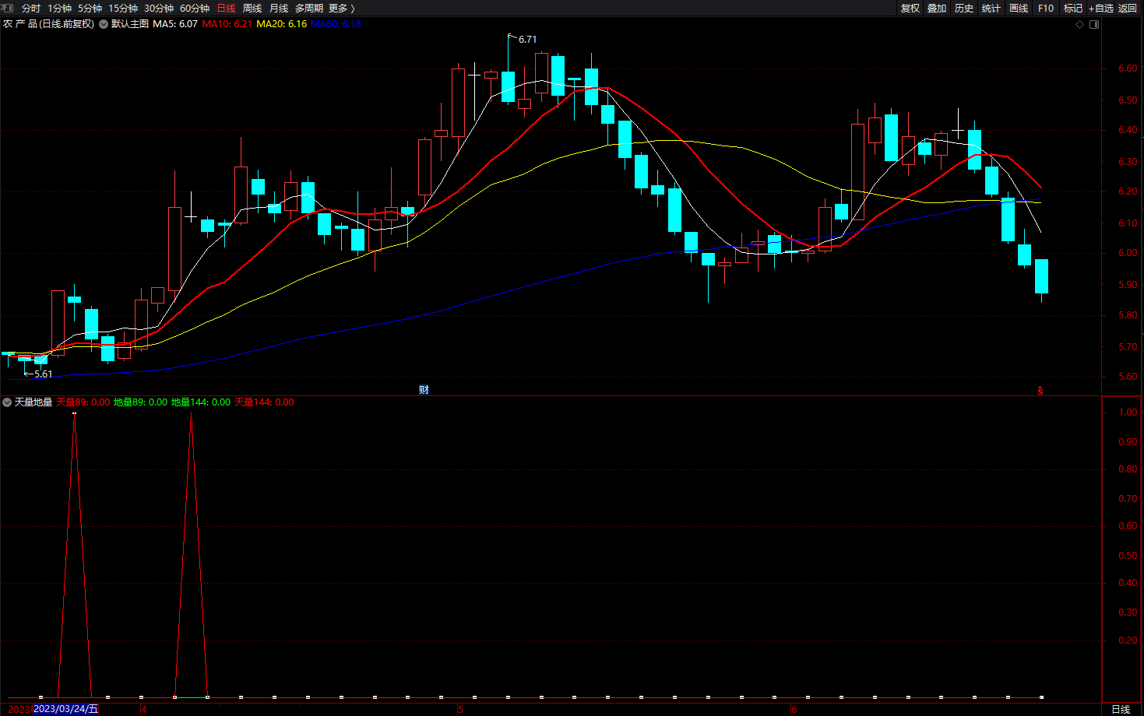Switch to the 周线 weekly tab

pyautogui.click(x=252, y=8)
